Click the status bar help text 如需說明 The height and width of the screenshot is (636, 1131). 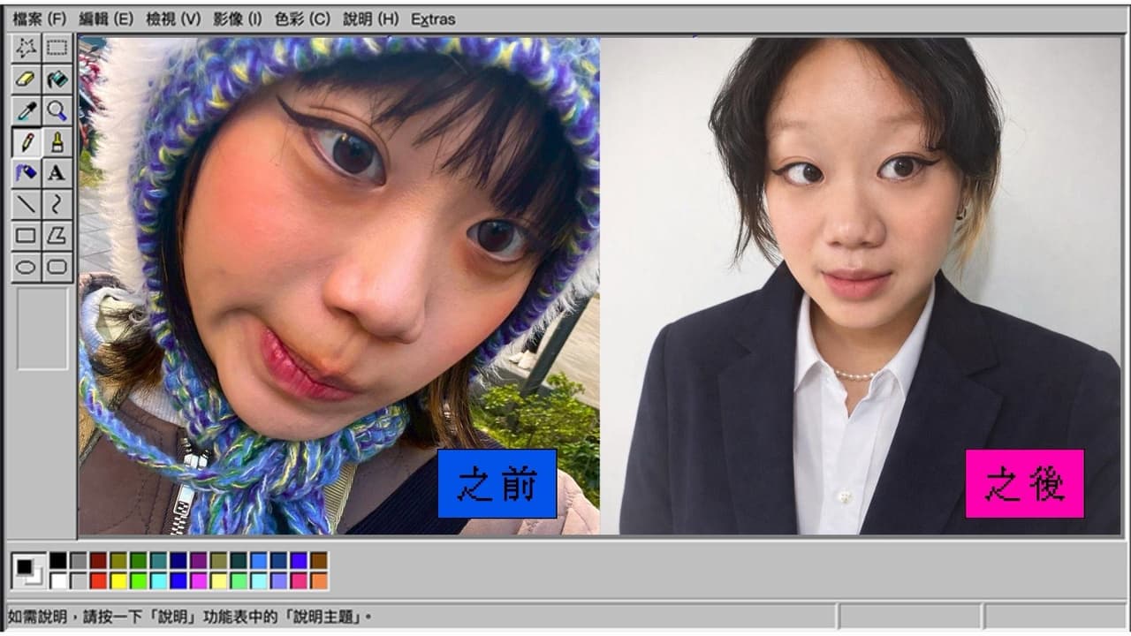[x=189, y=617]
